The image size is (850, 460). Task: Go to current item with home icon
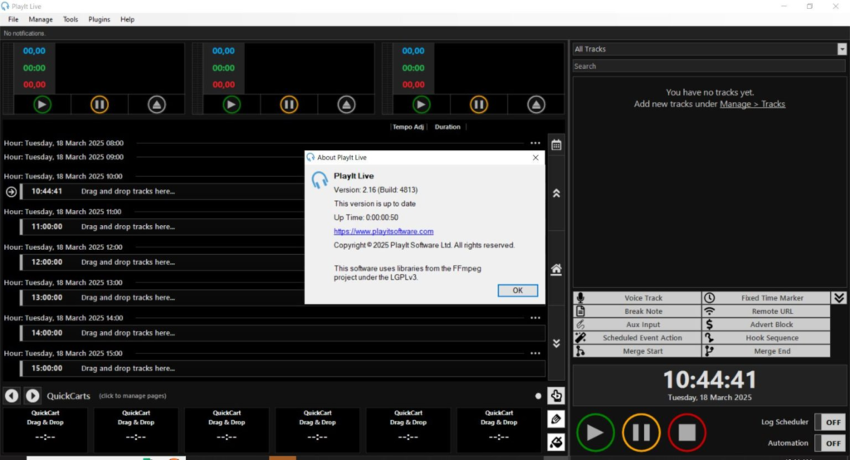[556, 269]
